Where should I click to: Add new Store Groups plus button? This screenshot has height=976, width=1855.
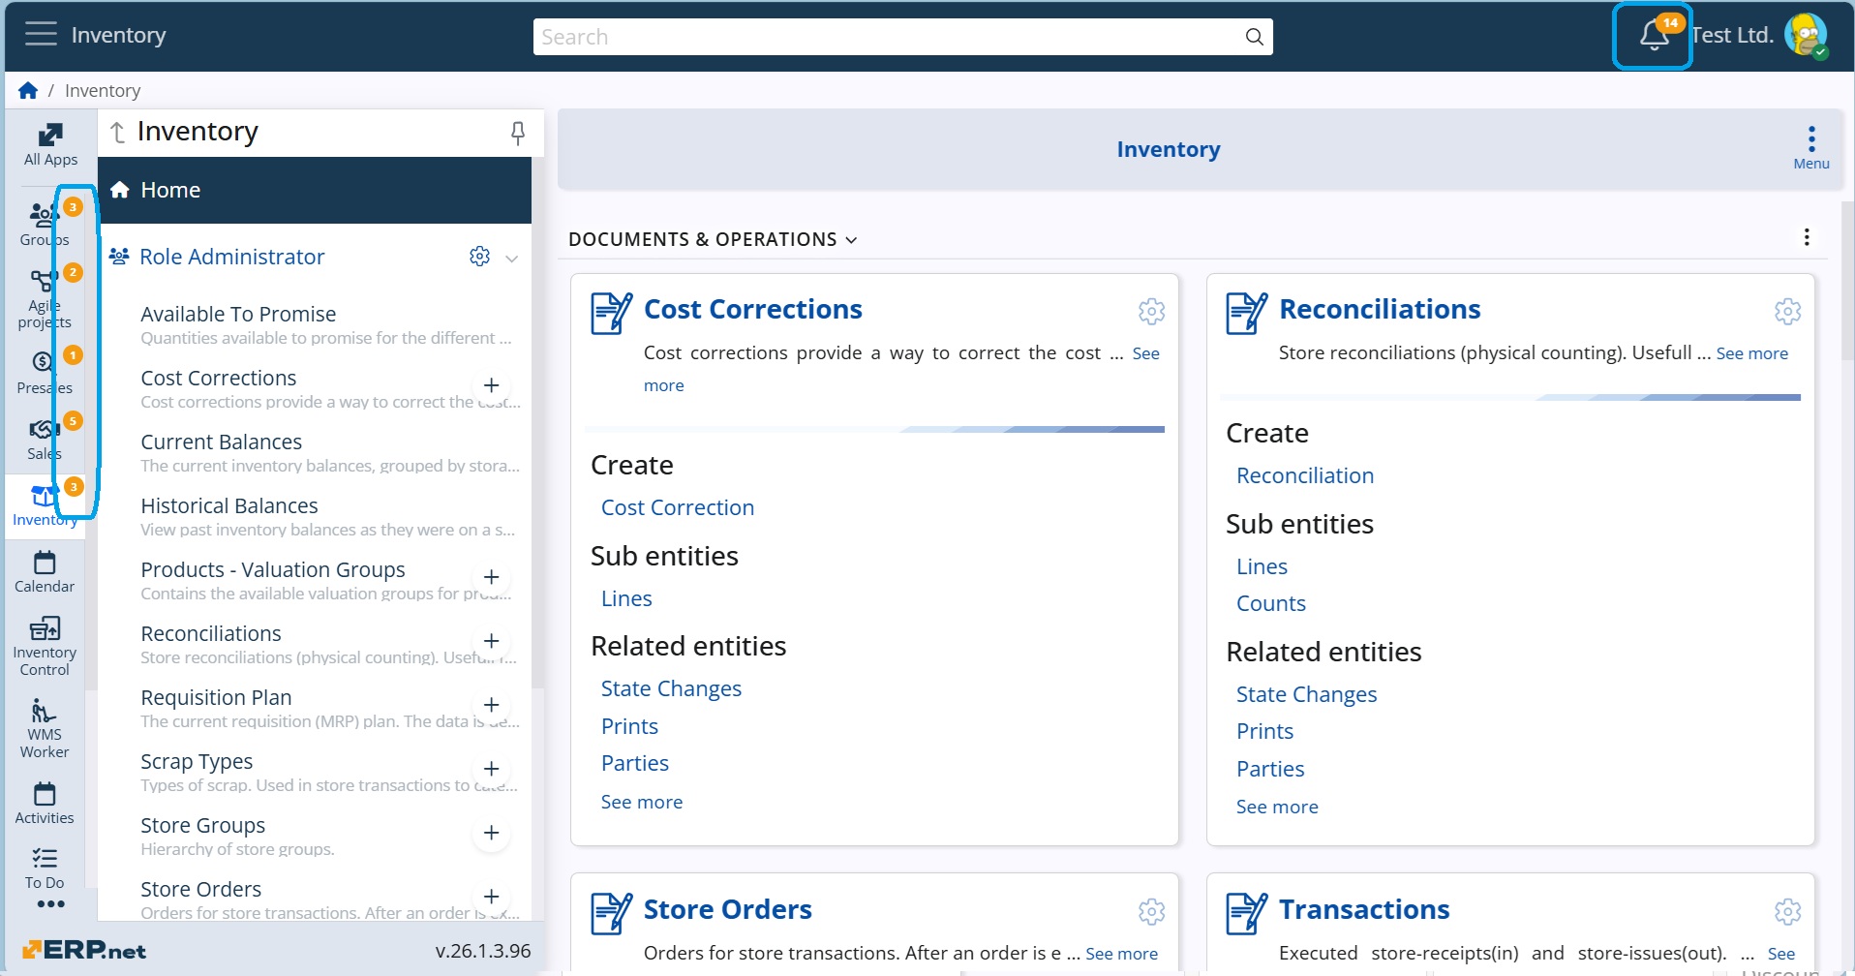pyautogui.click(x=492, y=833)
